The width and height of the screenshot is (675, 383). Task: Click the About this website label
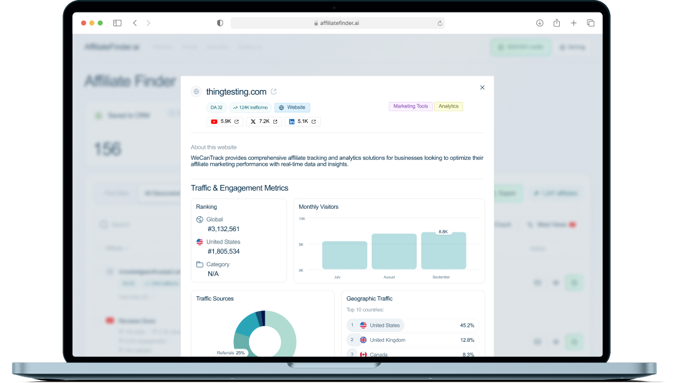click(x=213, y=147)
